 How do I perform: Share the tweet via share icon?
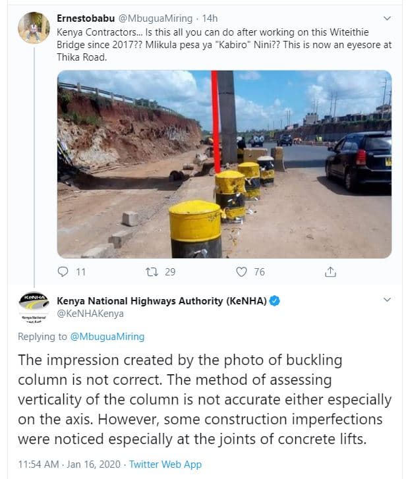click(x=331, y=271)
